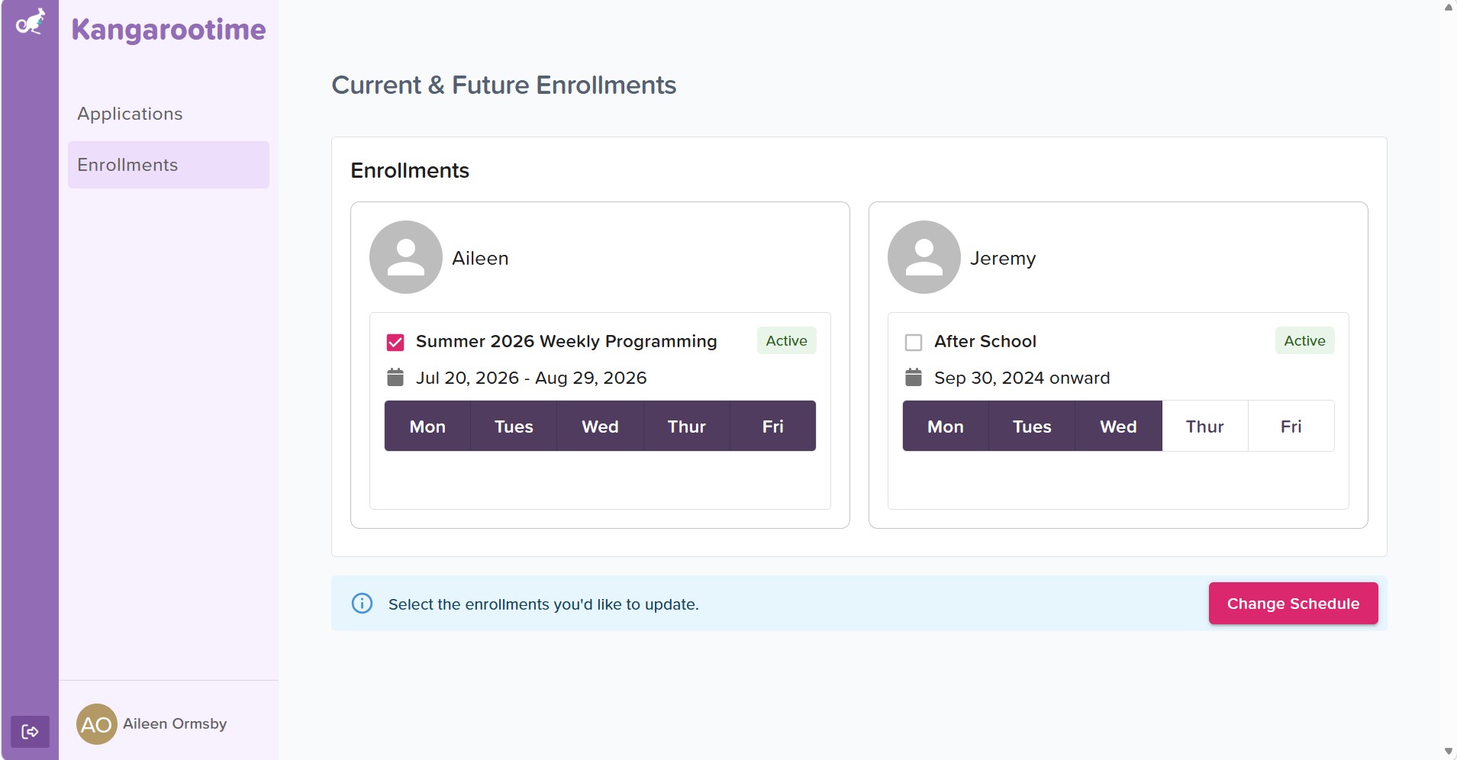
Task: Toggle Mon day in Aileen's summer schedule
Action: [x=427, y=426]
